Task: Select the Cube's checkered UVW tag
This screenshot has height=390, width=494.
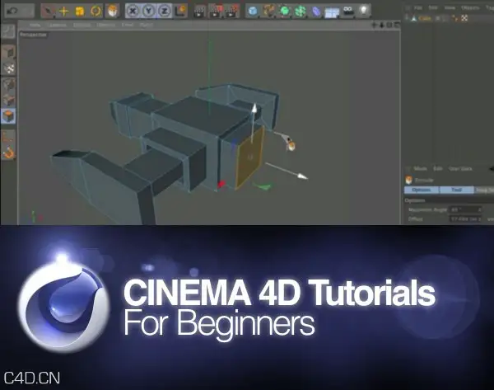Action: coord(464,19)
